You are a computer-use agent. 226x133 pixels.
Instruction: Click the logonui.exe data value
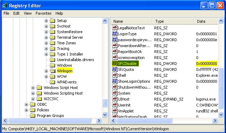pos(206,99)
